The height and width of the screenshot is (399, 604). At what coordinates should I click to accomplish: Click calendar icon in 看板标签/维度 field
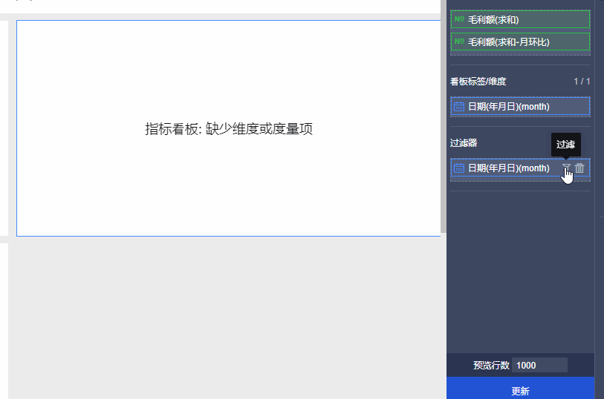click(x=459, y=107)
